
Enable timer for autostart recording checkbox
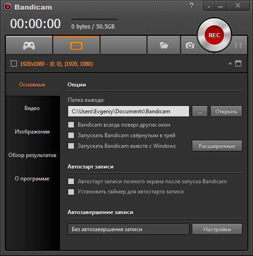(71, 192)
